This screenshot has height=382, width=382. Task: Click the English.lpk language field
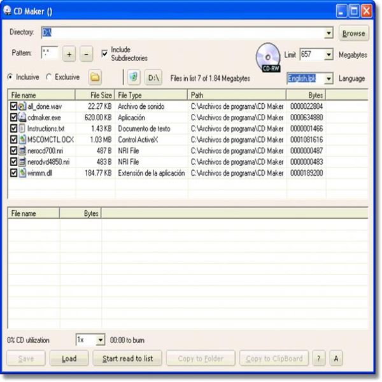coord(306,78)
